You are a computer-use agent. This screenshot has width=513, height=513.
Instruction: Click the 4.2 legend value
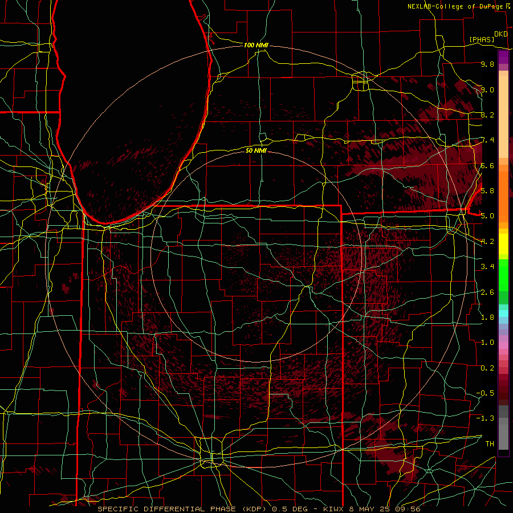click(487, 242)
